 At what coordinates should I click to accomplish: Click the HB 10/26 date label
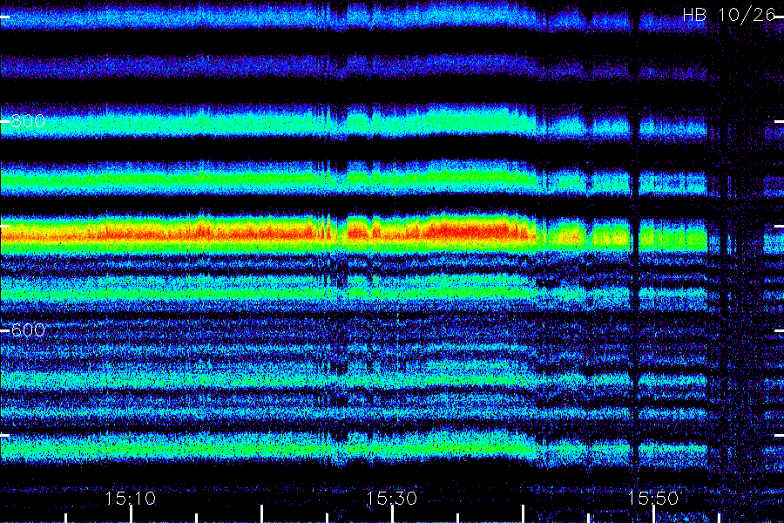click(729, 15)
